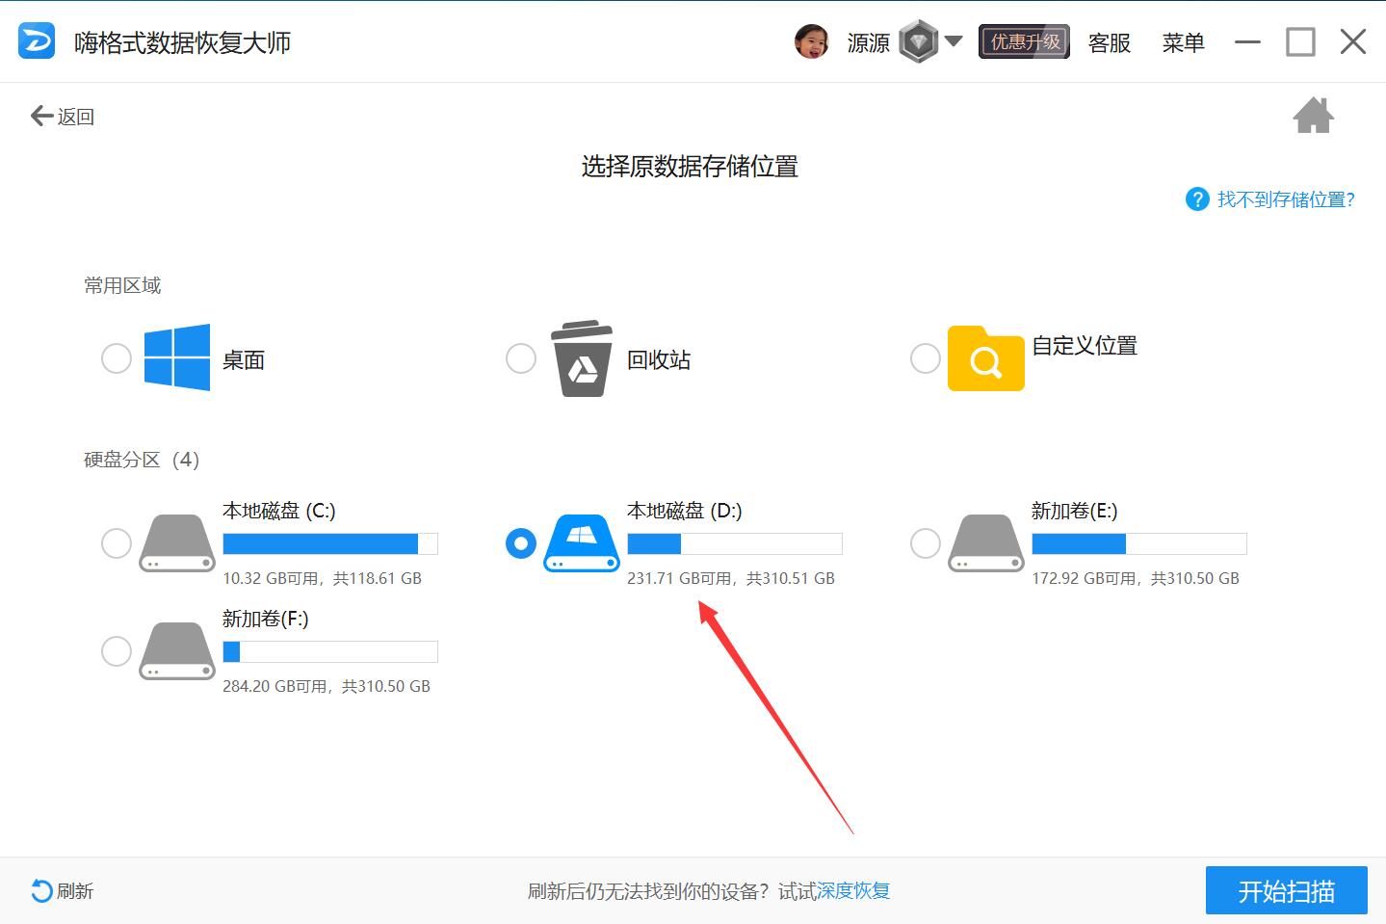Select the 桌面 radio button
Image resolution: width=1386 pixels, height=924 pixels.
click(x=117, y=358)
